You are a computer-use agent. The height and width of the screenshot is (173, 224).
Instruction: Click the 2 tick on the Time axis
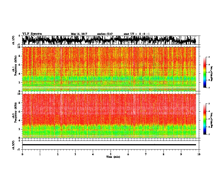58,154
